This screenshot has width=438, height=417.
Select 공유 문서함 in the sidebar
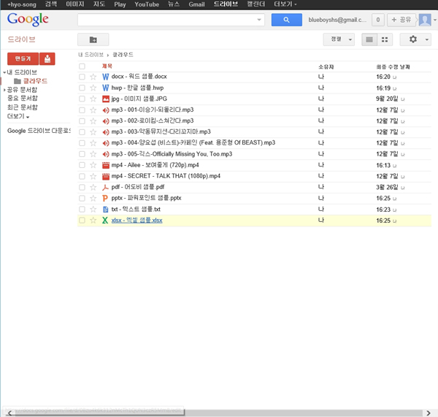(22, 90)
